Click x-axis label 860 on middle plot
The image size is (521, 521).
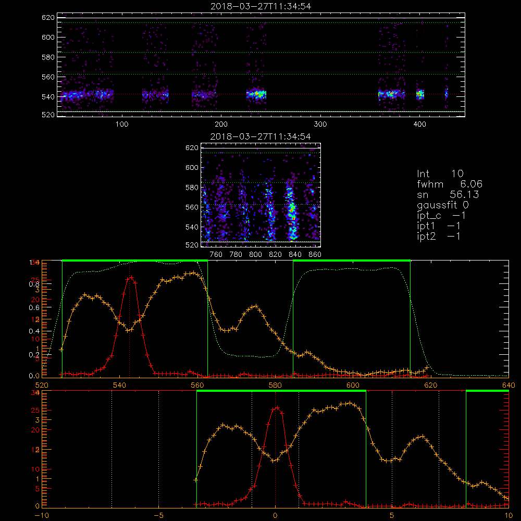click(x=315, y=255)
